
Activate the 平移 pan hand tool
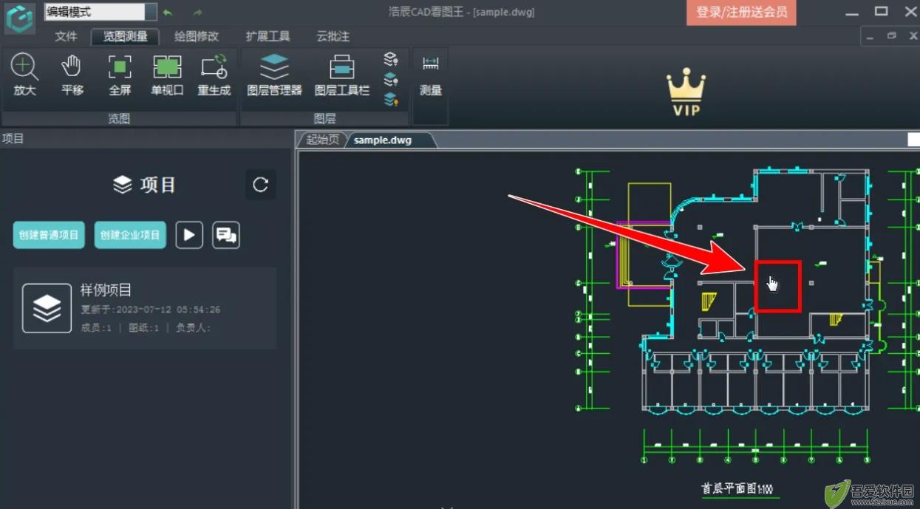pyautogui.click(x=72, y=75)
